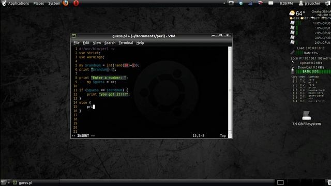This screenshot has width=331, height=186.
Task: Open the mail envelope indicator
Action: (270, 3)
